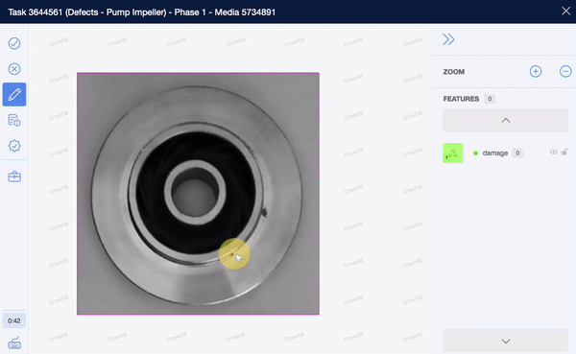Screen dimensions: 576x354
Task: Select the damage feature label
Action: click(x=495, y=153)
